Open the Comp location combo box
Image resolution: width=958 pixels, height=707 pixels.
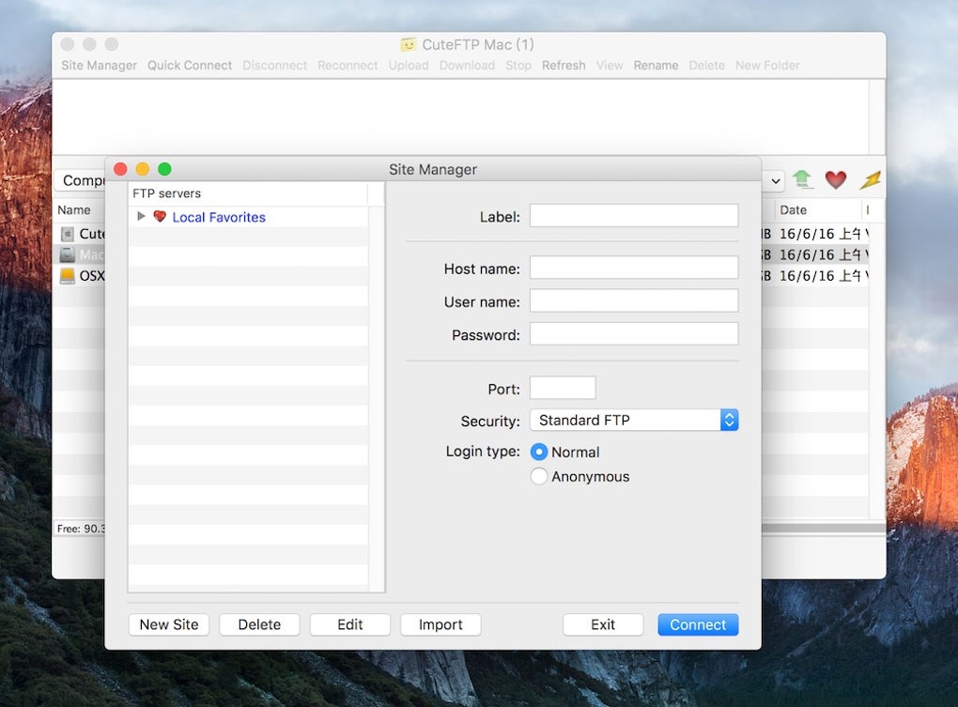coord(82,180)
